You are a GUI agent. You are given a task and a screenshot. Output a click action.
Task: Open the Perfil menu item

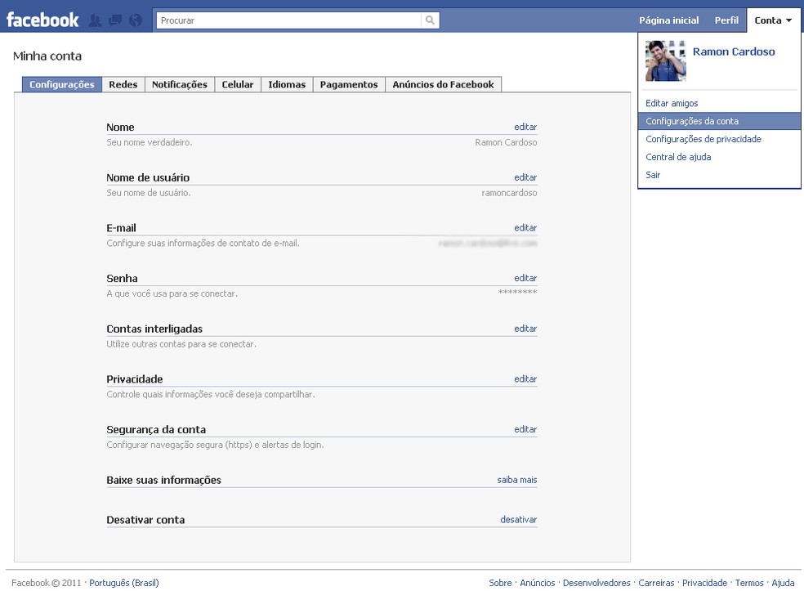point(726,20)
